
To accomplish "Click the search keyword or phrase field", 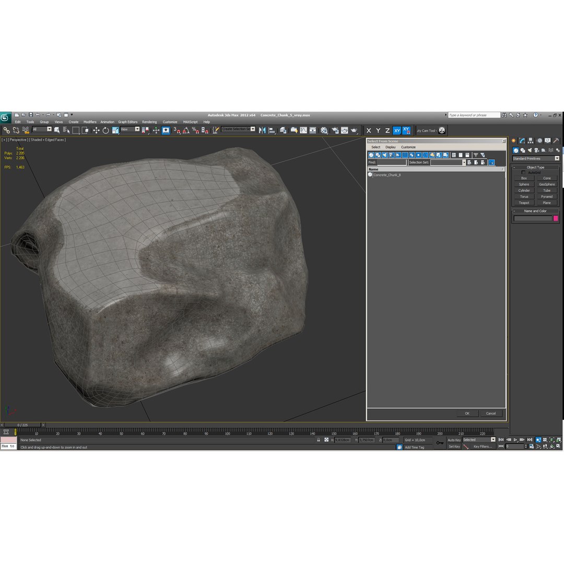I will point(474,115).
